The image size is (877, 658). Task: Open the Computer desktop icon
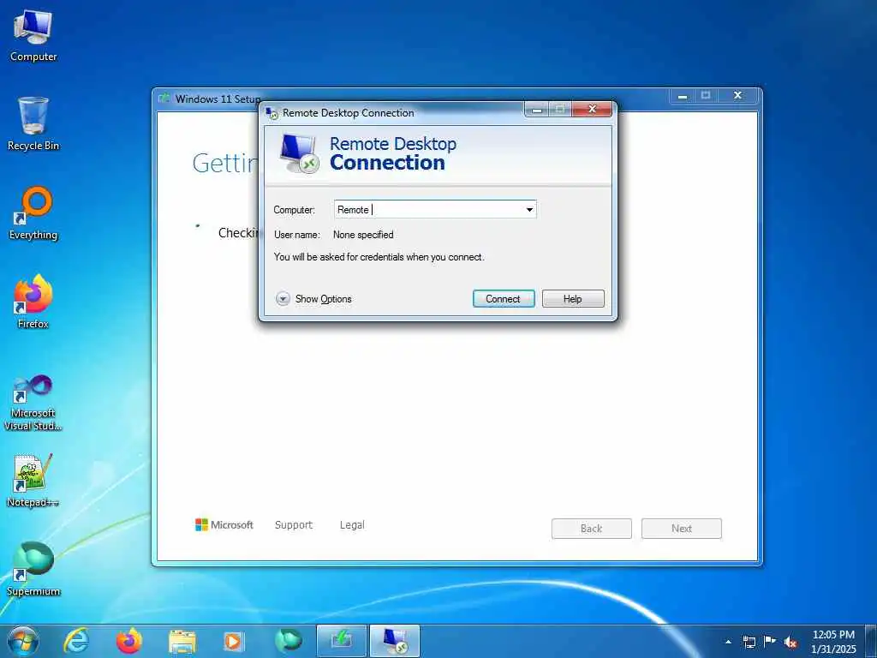pyautogui.click(x=33, y=36)
